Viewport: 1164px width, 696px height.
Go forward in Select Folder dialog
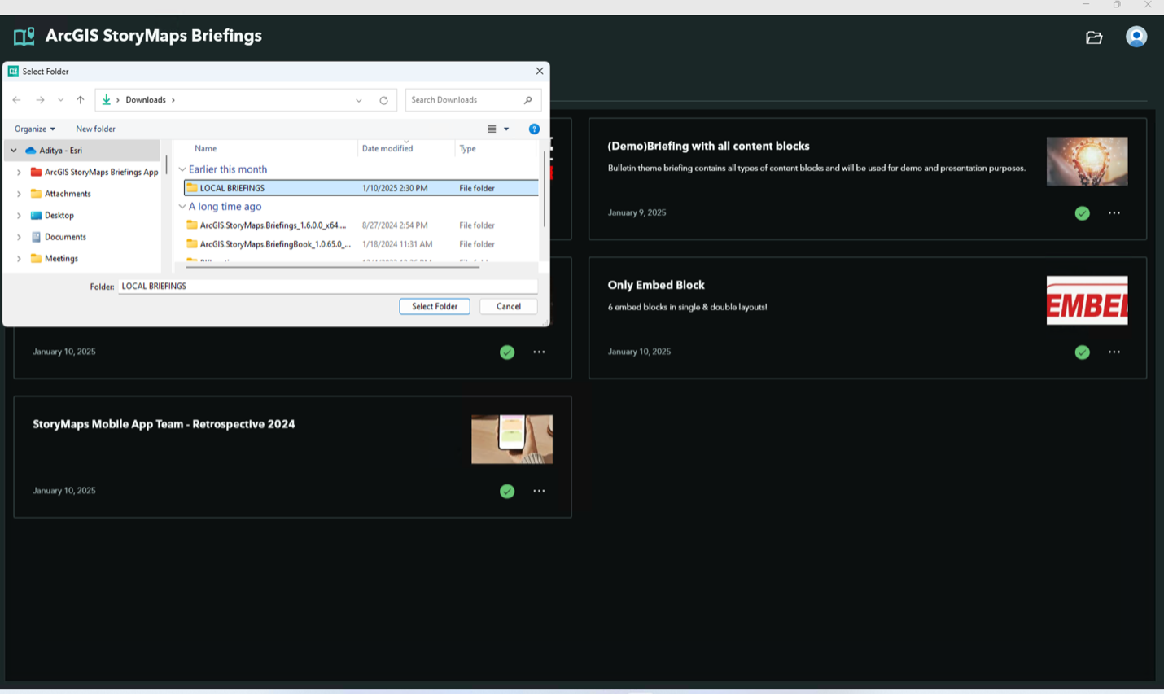coord(40,100)
